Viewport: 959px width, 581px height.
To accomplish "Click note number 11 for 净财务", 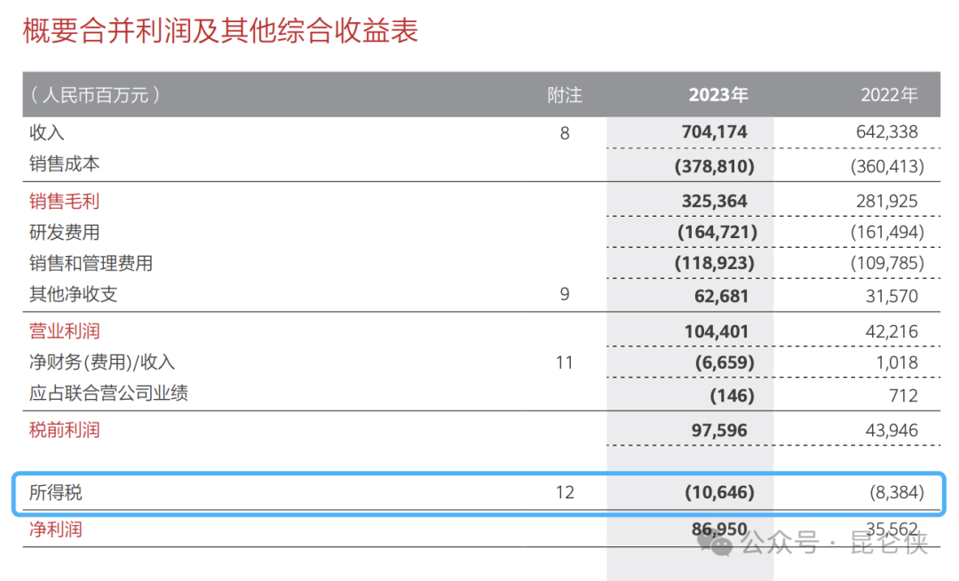I will (565, 362).
